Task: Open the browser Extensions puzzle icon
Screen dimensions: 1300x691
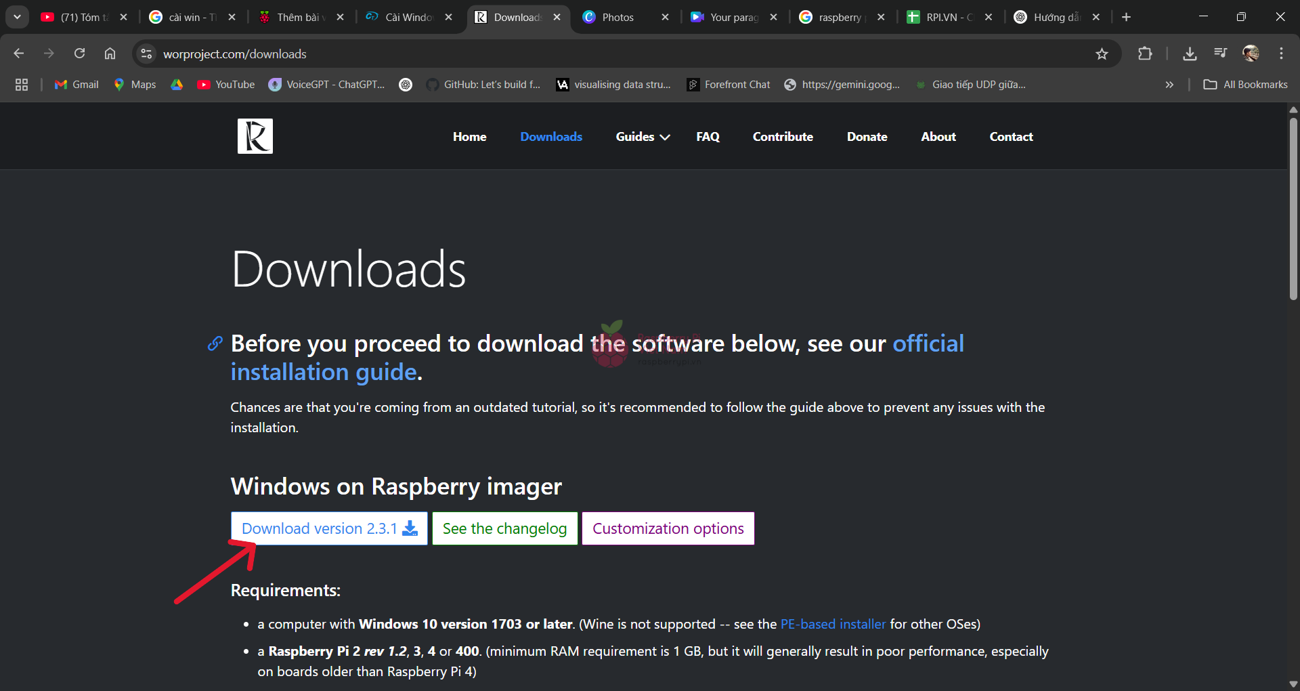Action: click(1145, 54)
